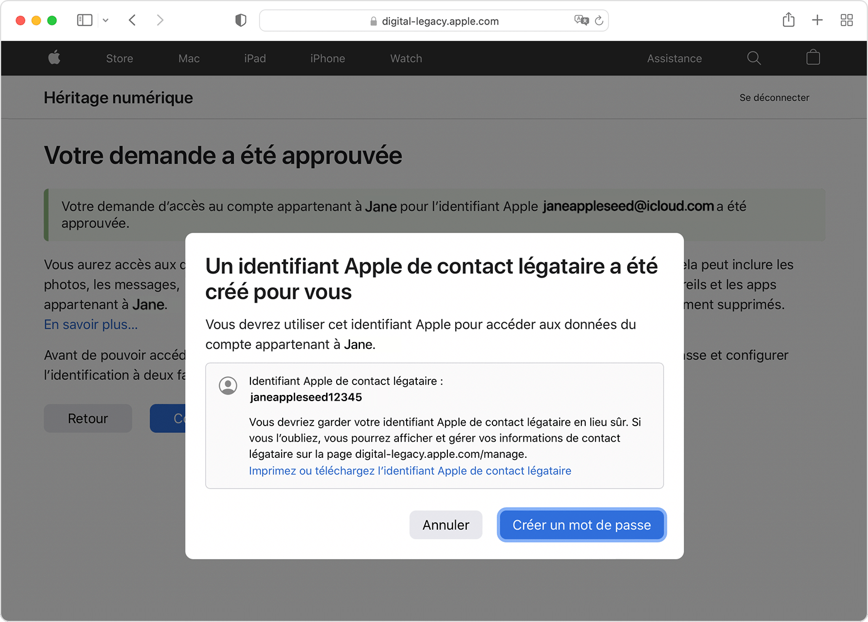Open the Assistance menu item
Viewport: 868px width, 622px height.
tap(674, 58)
